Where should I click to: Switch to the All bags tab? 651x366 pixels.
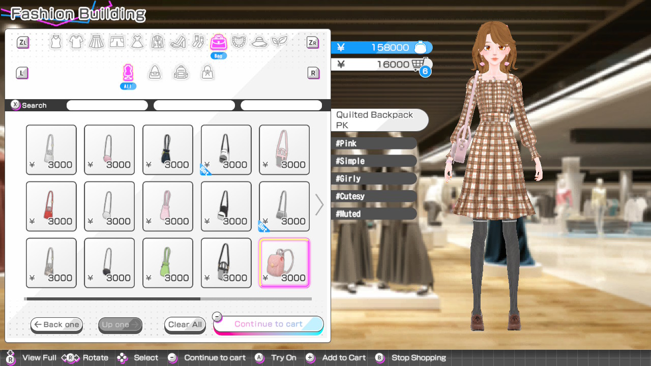click(128, 73)
